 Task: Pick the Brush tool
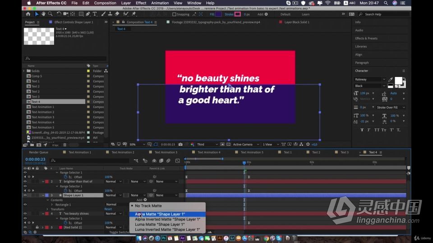click(x=103, y=14)
